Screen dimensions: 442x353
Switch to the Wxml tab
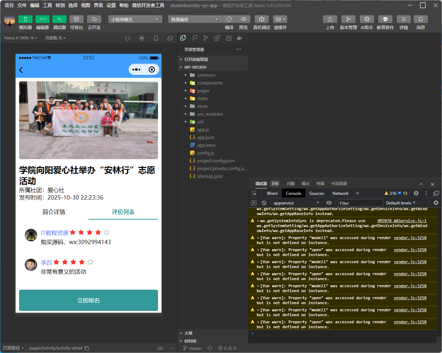coord(272,193)
